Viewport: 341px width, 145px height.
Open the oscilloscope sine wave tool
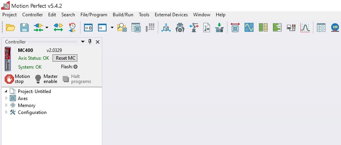(249, 28)
